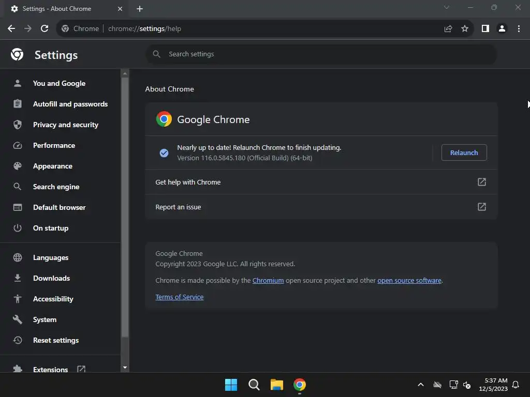Select the System section
The image size is (530, 397).
pos(45,319)
